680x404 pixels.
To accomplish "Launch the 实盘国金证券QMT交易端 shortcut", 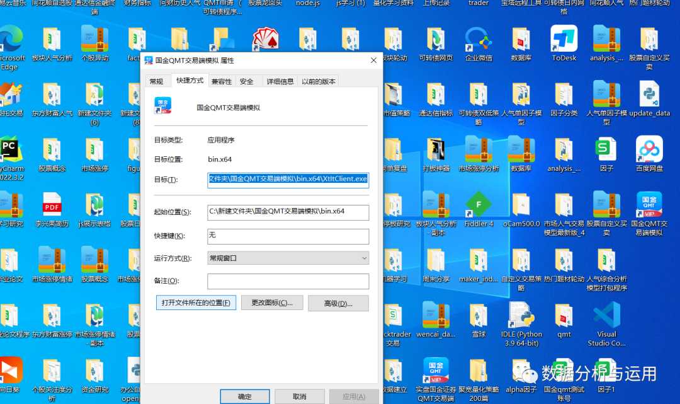I will pyautogui.click(x=436, y=380).
